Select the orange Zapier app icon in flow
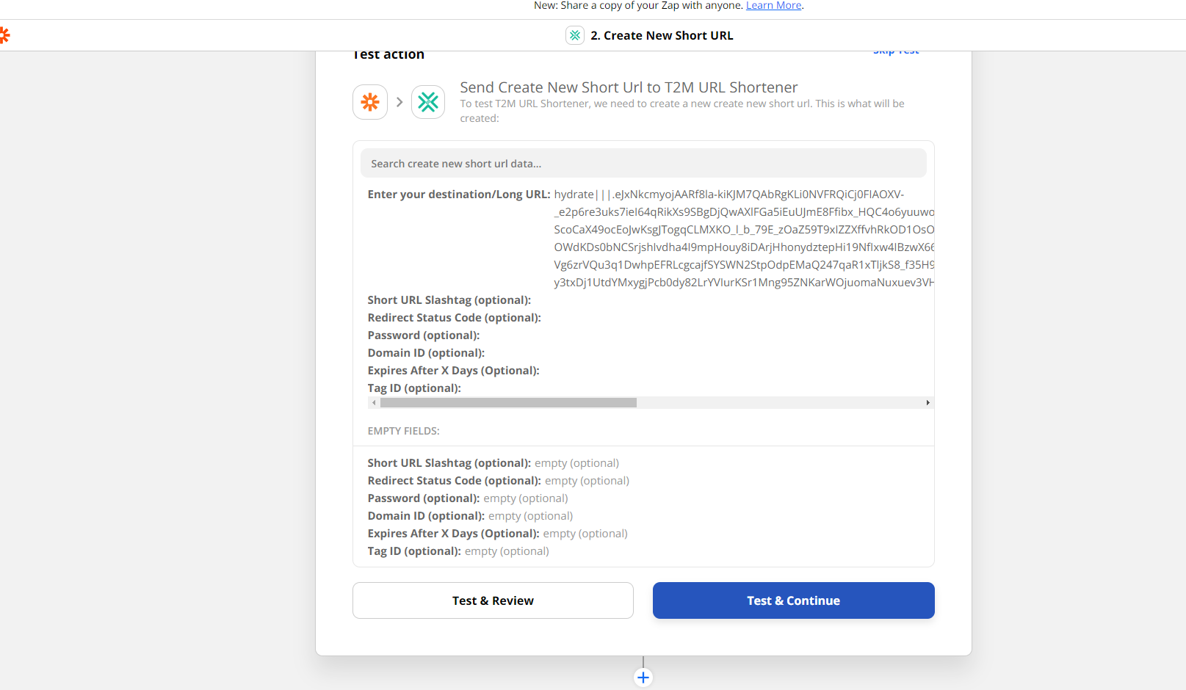The width and height of the screenshot is (1186, 690). click(369, 102)
